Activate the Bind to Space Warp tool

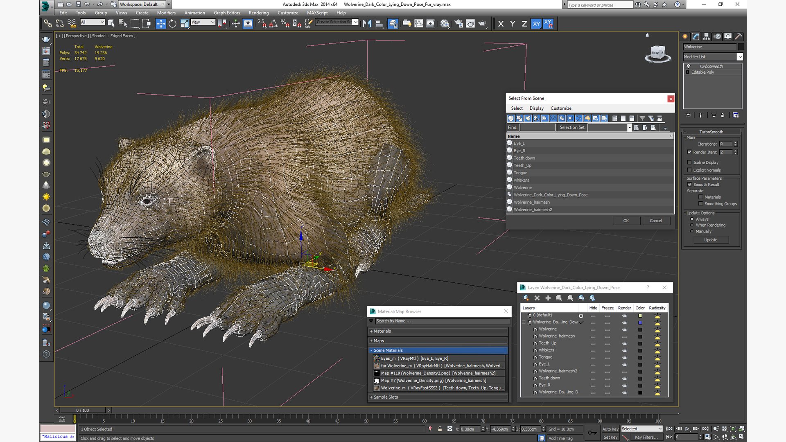[72, 24]
